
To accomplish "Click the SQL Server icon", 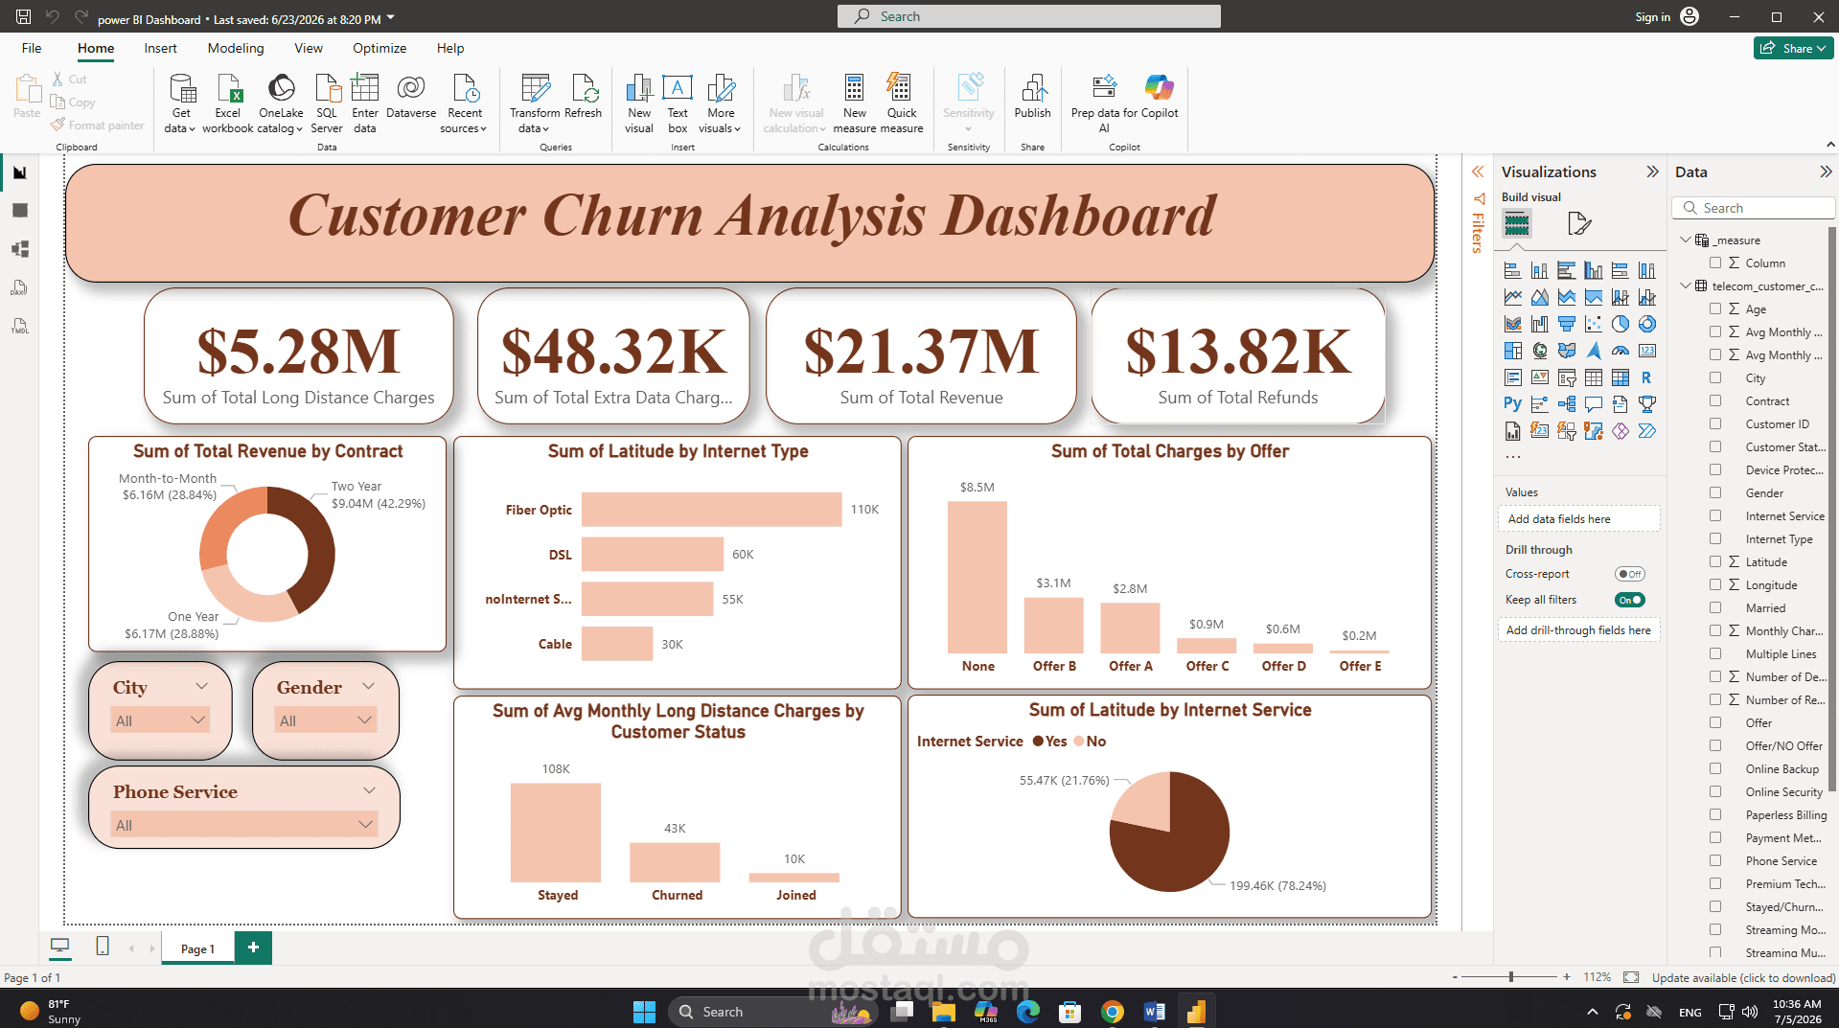I will click(x=327, y=103).
